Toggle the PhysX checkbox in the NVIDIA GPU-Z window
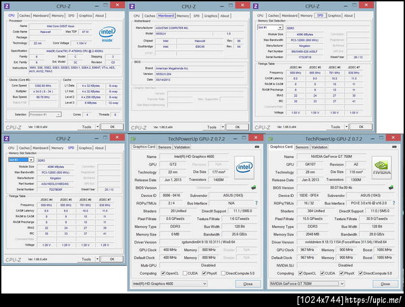Screen dimensions: 405x307 [x=342, y=273]
